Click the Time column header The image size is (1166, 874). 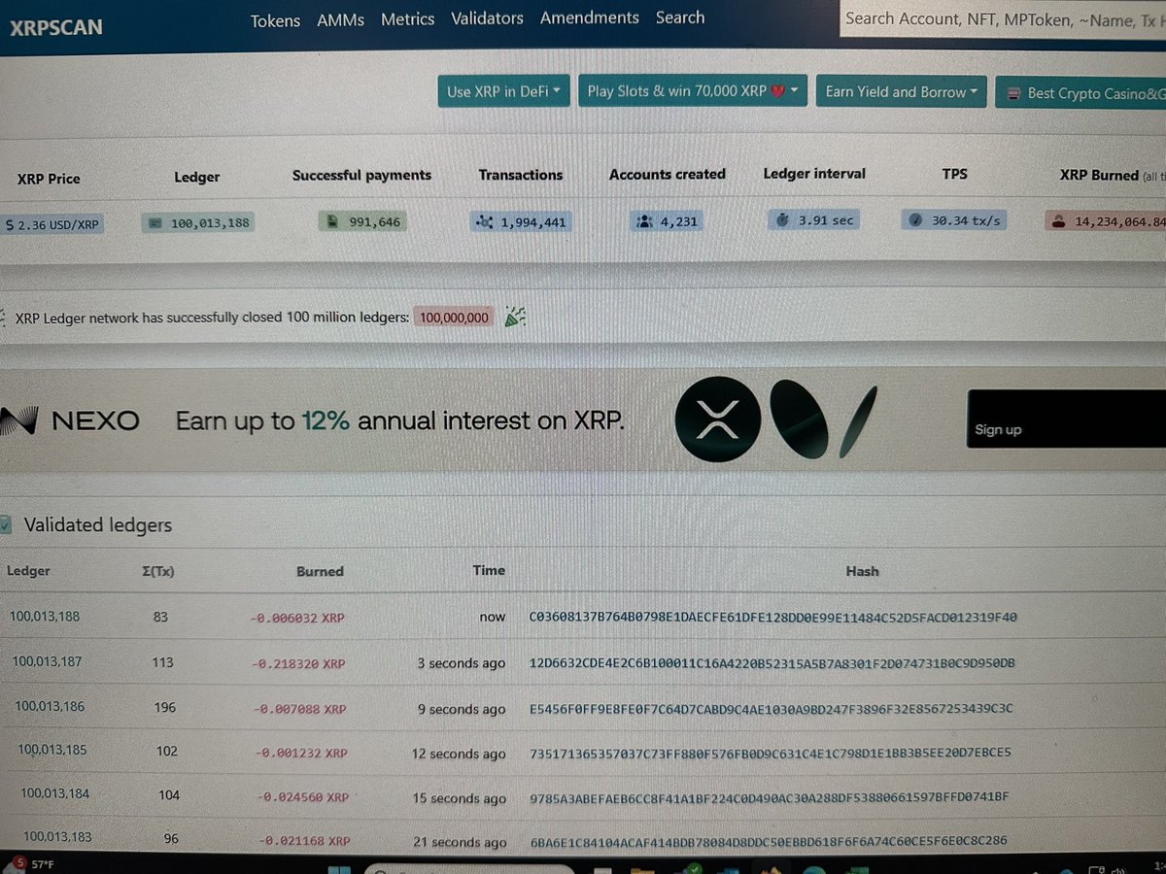(489, 570)
